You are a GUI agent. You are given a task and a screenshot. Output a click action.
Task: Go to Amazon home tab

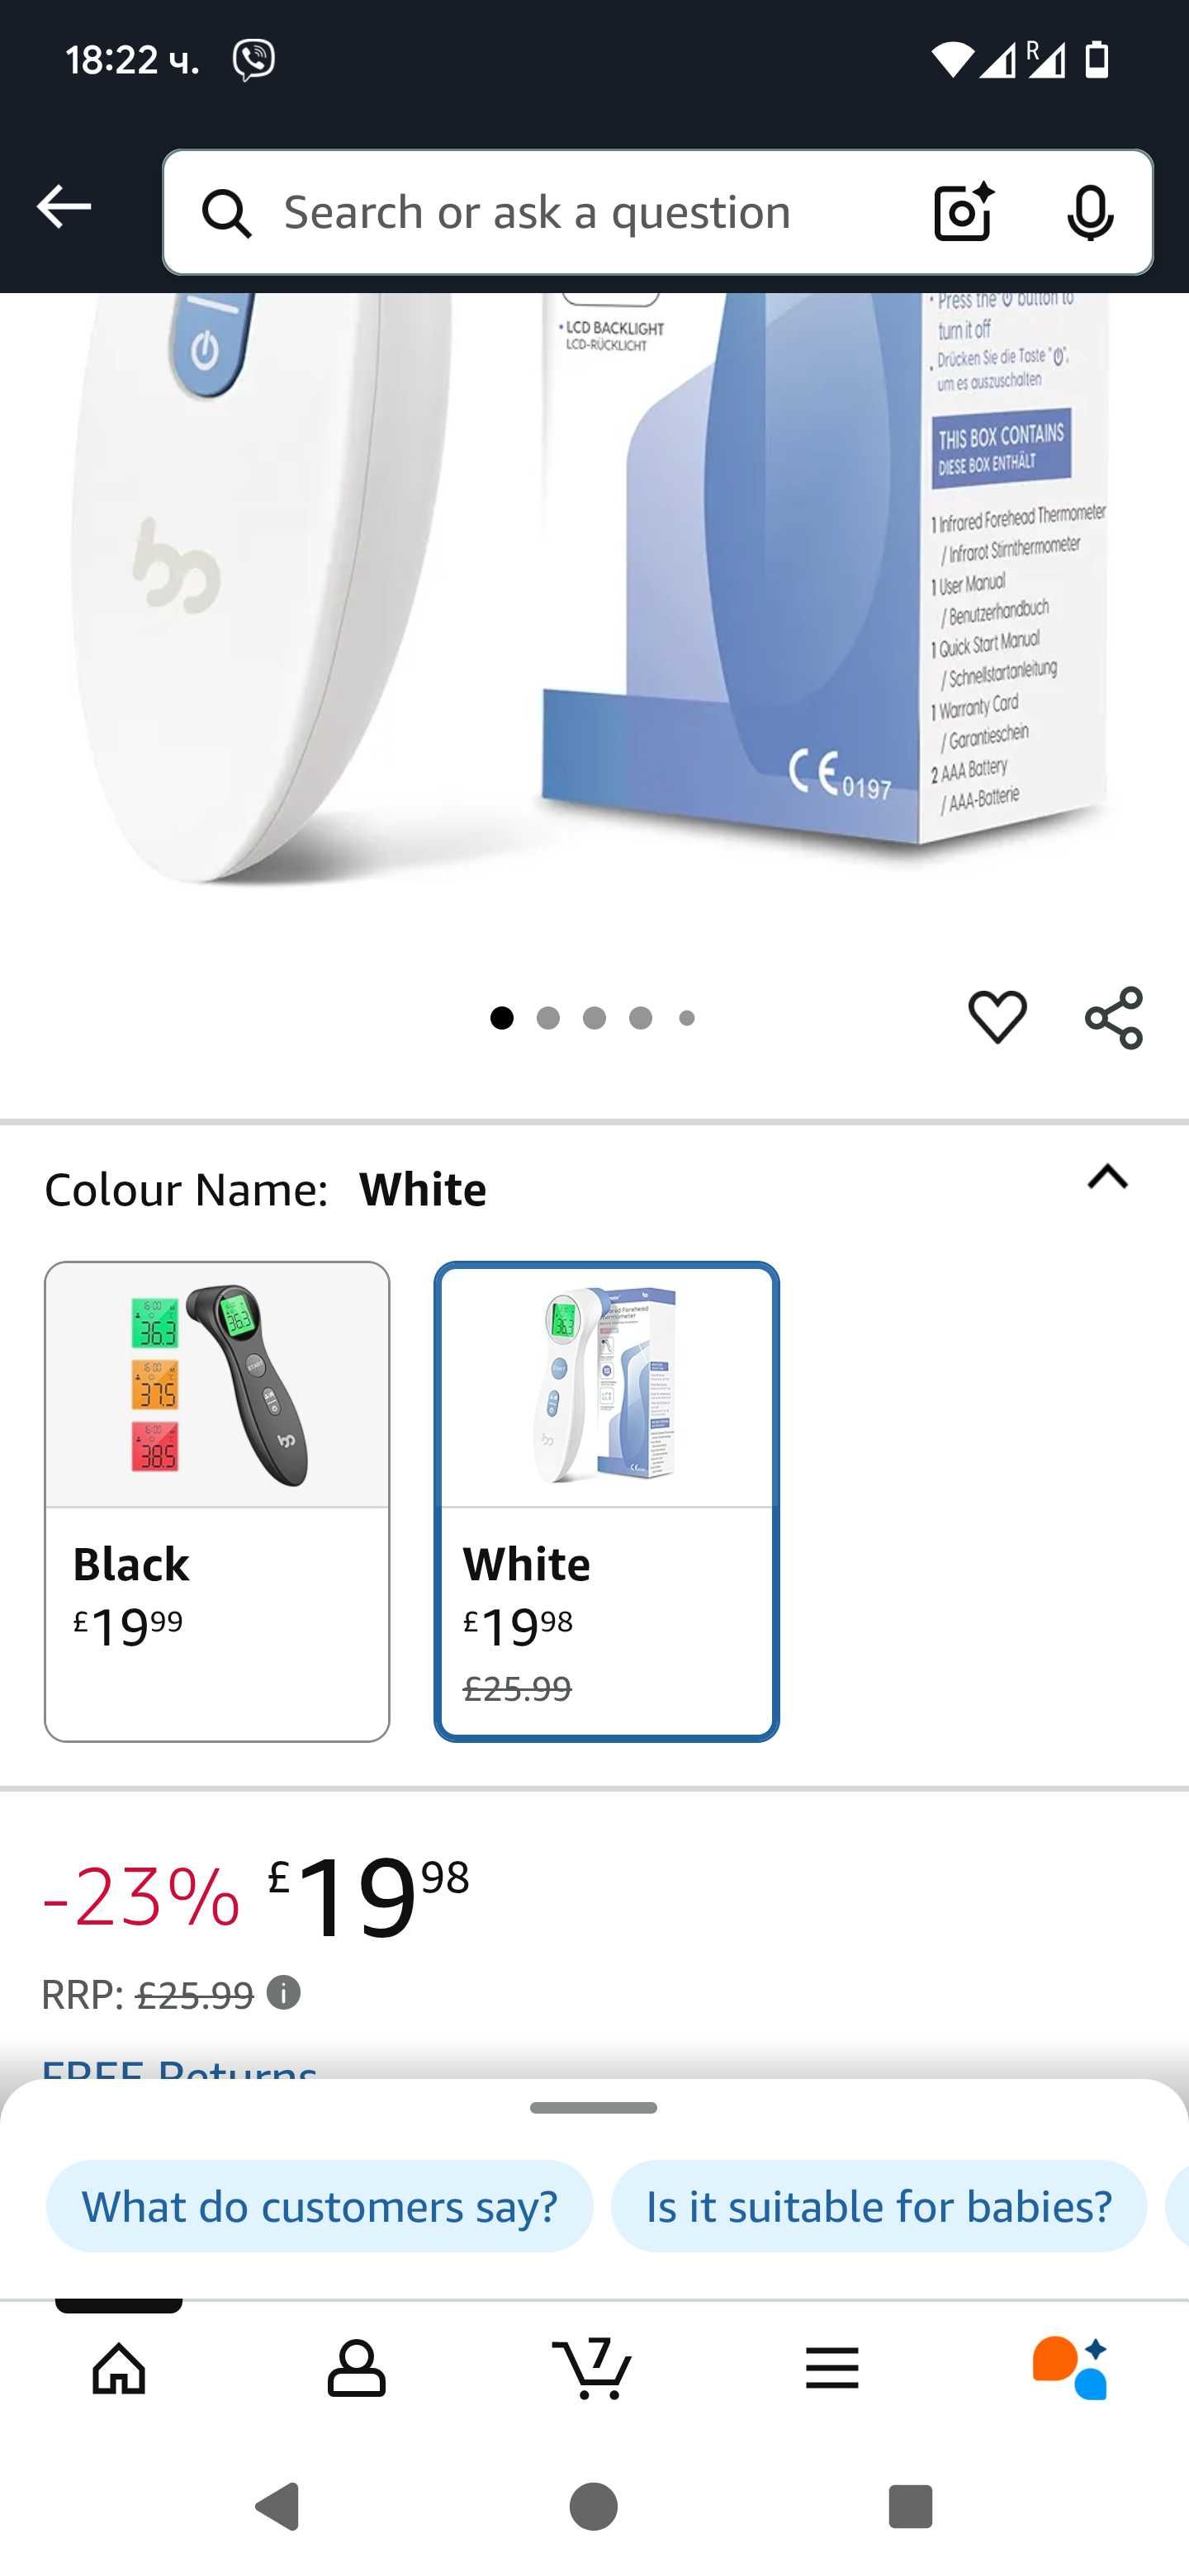pyautogui.click(x=119, y=2367)
